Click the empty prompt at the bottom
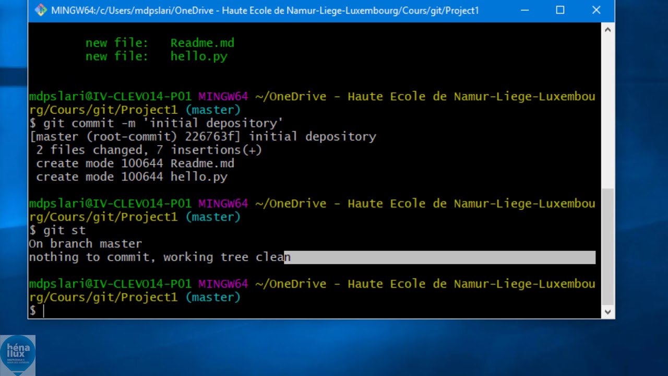This screenshot has height=376, width=668. [37, 311]
